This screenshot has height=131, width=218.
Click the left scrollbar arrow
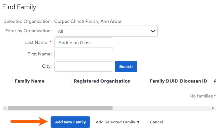pyautogui.click(x=5, y=108)
